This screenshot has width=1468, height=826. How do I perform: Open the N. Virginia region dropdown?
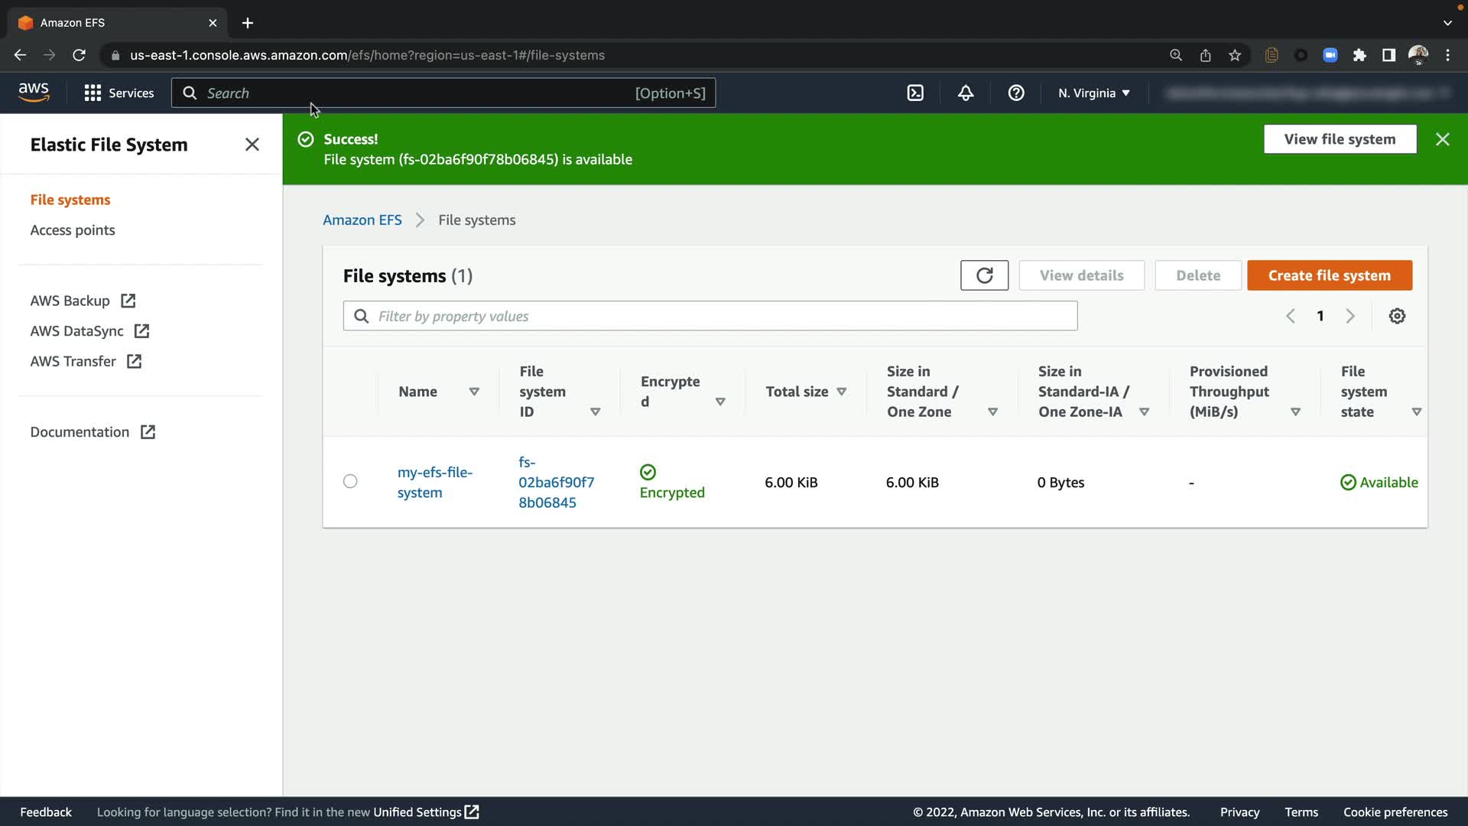[x=1093, y=93]
